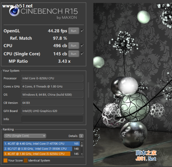
Task: Click the ranking list scroll down arrow
Action: click(82, 154)
